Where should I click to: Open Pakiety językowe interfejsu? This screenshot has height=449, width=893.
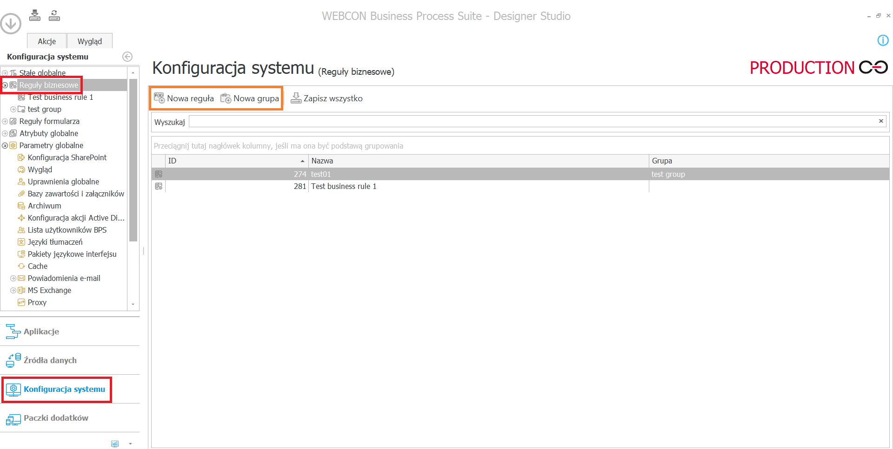point(72,254)
